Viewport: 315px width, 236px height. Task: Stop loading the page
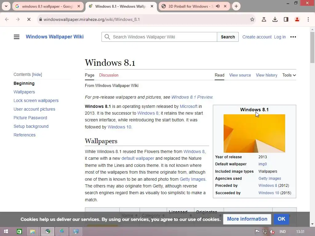coord(29,19)
